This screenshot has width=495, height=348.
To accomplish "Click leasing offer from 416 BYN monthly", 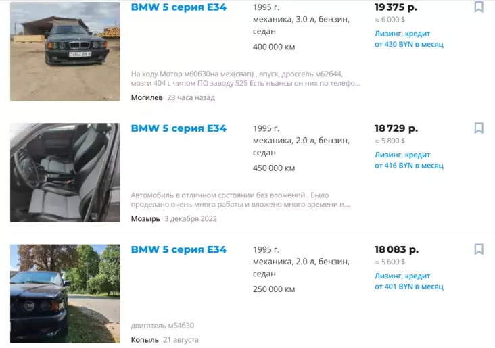I will pos(409,160).
